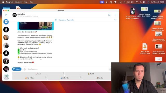Click the Referrals bot button
This screenshot has height=93, width=166.
click(x=65, y=78)
